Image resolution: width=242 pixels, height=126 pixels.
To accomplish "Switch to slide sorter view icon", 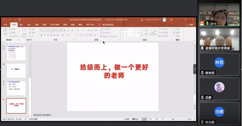I will coord(150,119).
